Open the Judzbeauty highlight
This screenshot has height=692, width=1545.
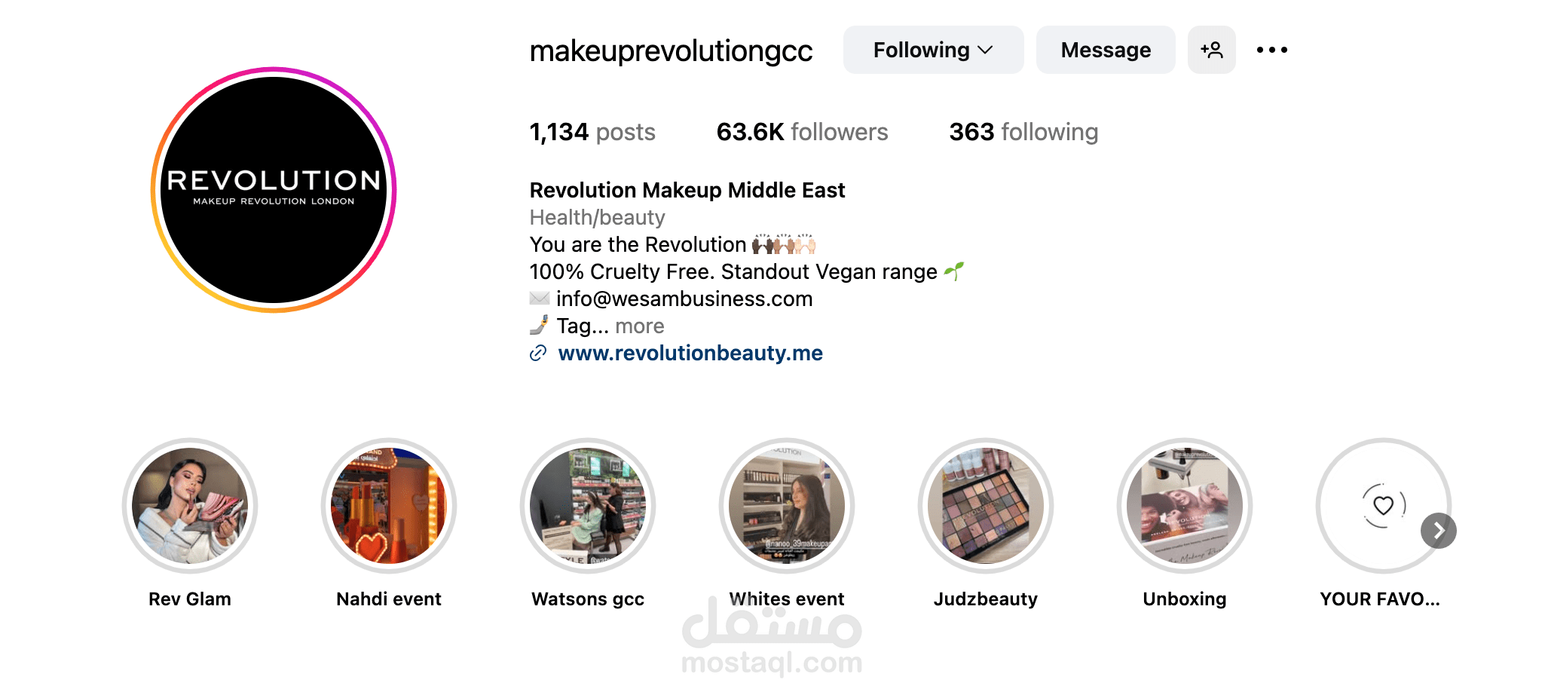click(986, 506)
